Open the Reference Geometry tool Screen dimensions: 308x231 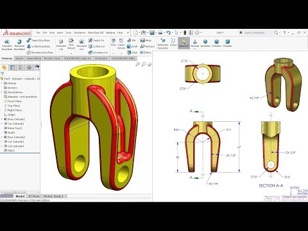163,44
